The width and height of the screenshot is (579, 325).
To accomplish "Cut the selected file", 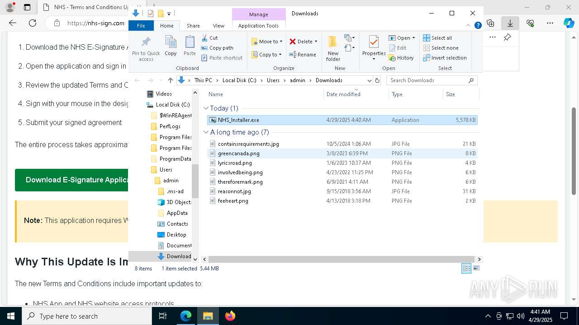I will coord(209,38).
